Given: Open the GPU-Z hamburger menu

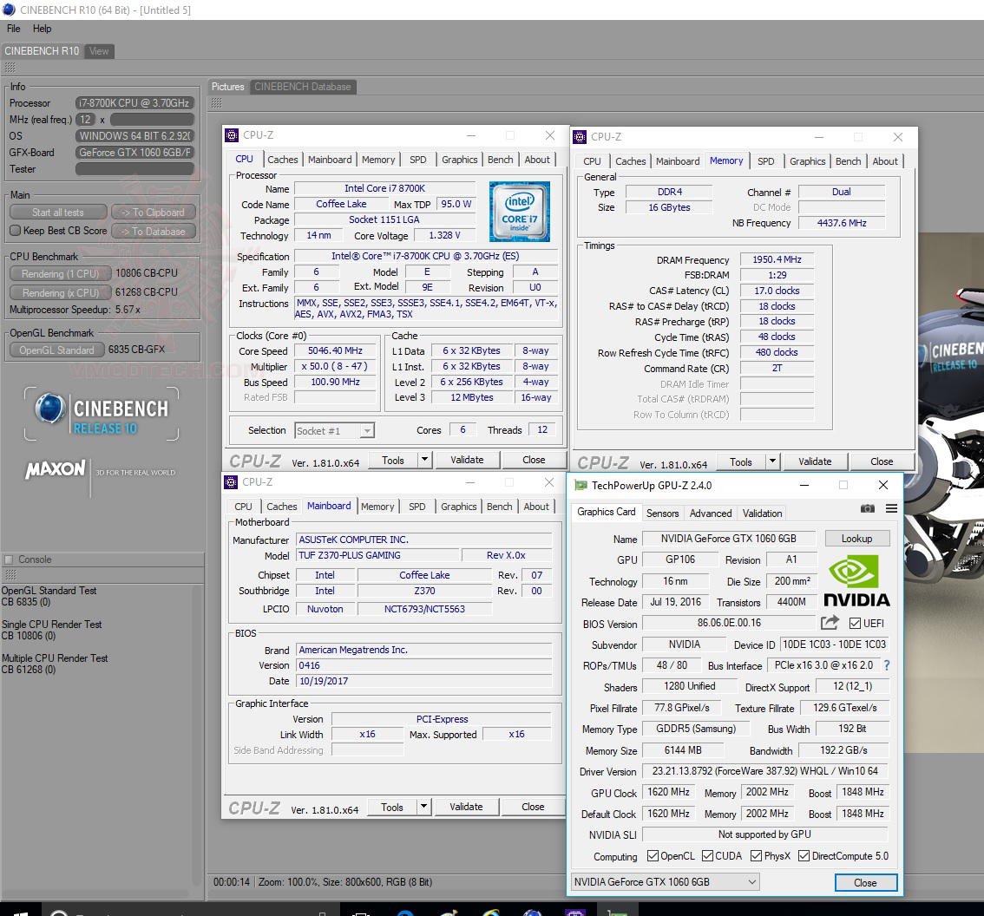Looking at the screenshot, I should coord(891,508).
